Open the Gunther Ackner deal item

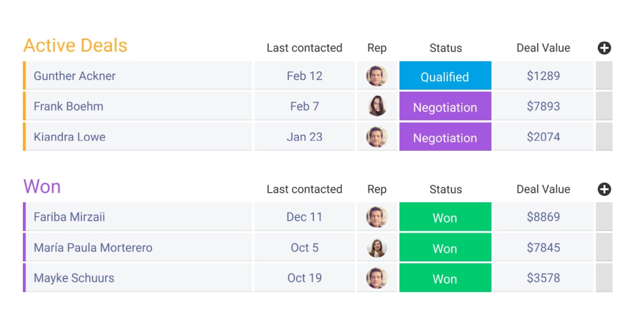74,76
